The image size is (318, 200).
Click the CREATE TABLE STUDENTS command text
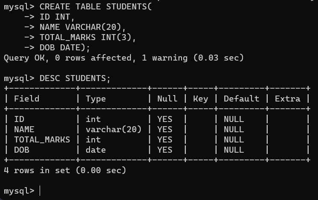coord(93,7)
